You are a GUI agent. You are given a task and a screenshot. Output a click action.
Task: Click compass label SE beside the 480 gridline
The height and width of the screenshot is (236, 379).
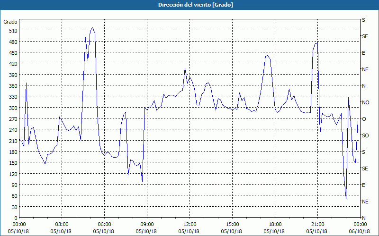pyautogui.click(x=365, y=36)
